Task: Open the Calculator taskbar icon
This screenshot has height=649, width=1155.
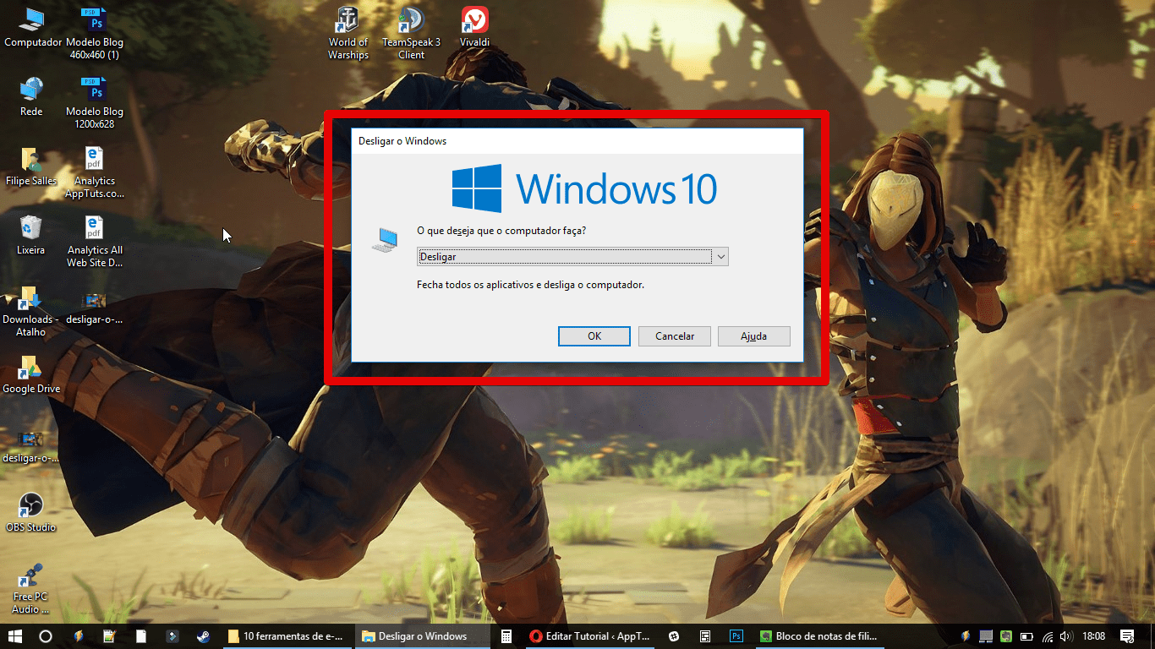Action: [x=506, y=636]
